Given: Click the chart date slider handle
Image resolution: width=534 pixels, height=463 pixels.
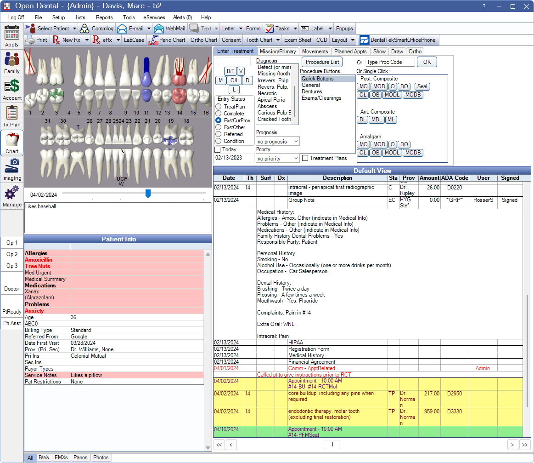Looking at the screenshot, I should pos(148,194).
